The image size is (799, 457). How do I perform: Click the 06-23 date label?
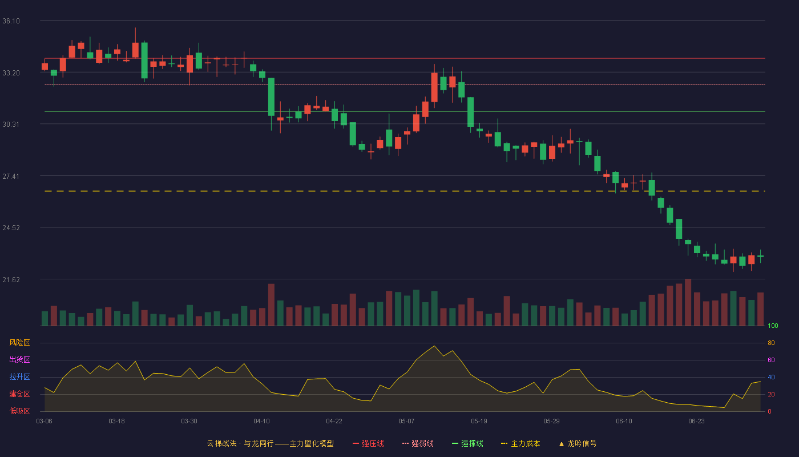tap(696, 421)
